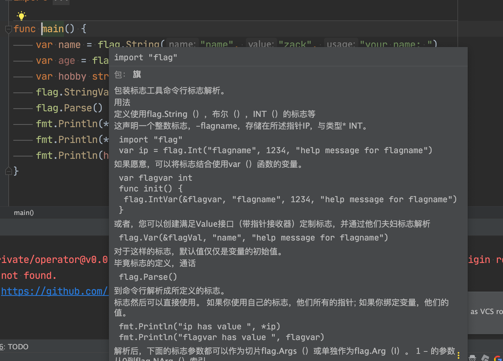Click fold end marker beside closing brace
This screenshot has width=503, height=361.
point(8,171)
